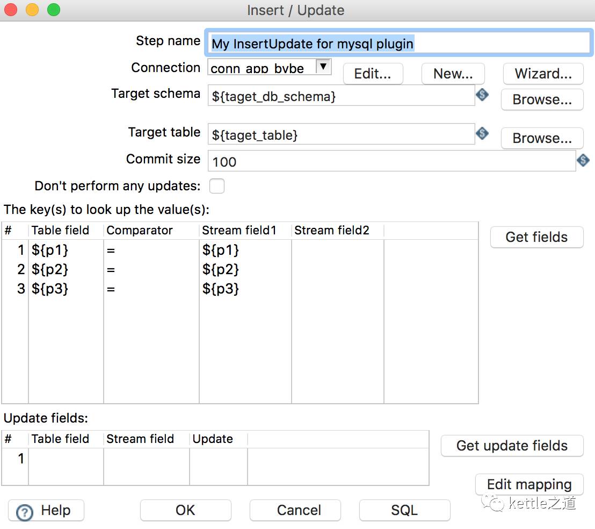Click the Get fields button
The height and width of the screenshot is (529, 595).
point(536,237)
